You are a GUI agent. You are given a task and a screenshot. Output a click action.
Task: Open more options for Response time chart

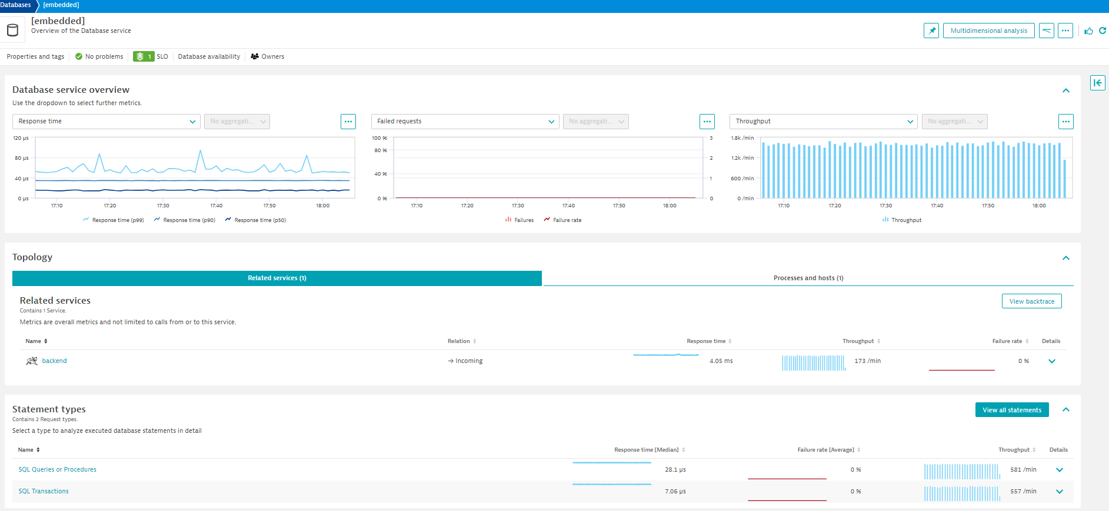click(348, 122)
